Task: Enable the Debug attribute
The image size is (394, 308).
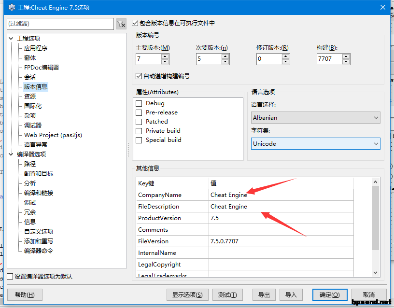Action: point(139,103)
